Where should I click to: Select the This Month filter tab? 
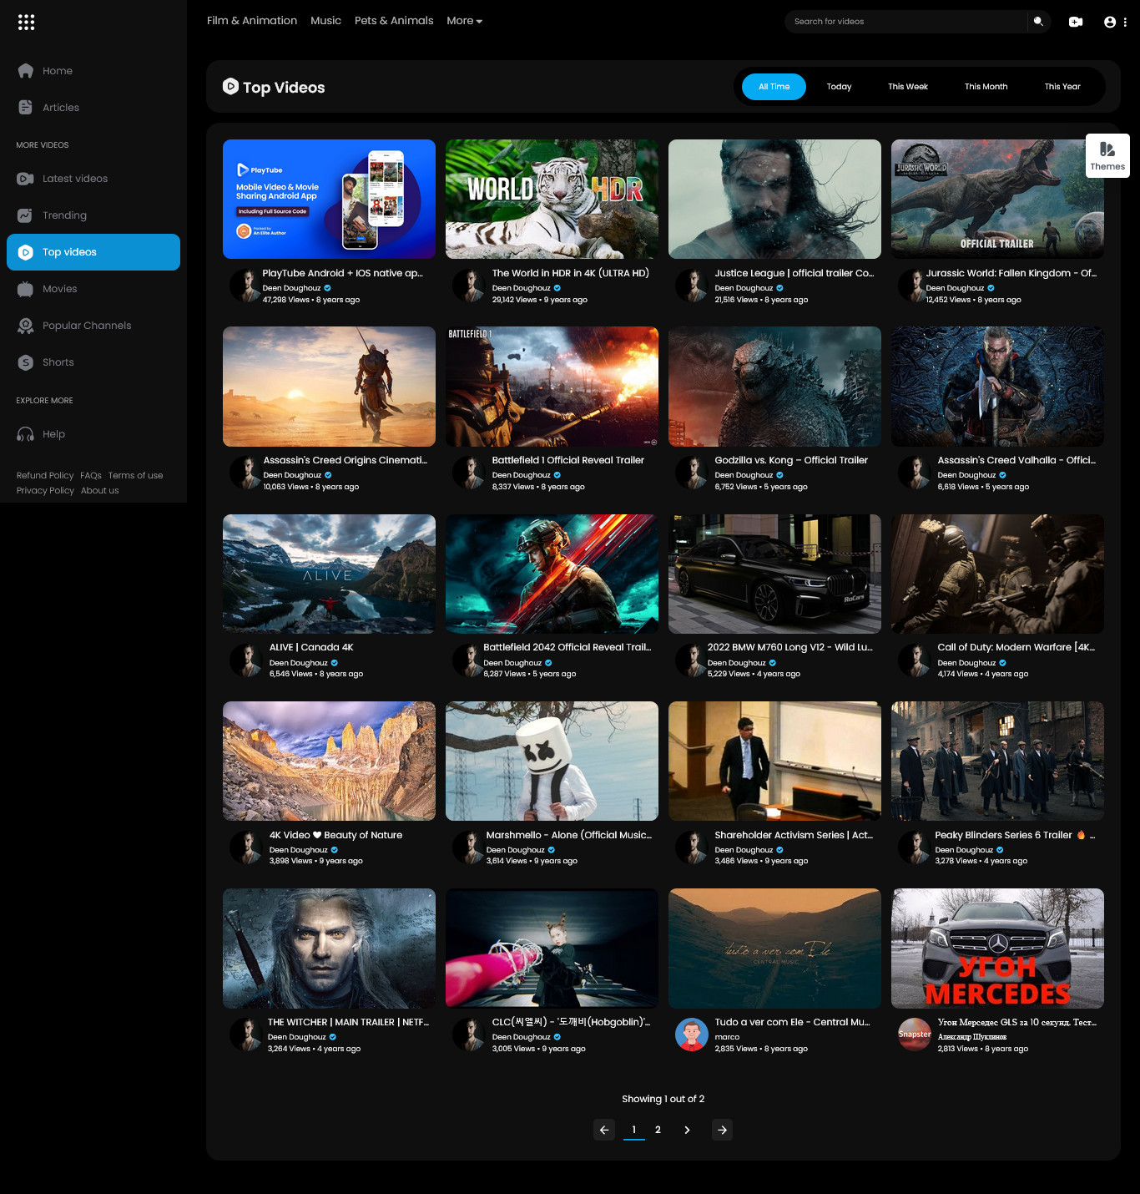coord(986,87)
